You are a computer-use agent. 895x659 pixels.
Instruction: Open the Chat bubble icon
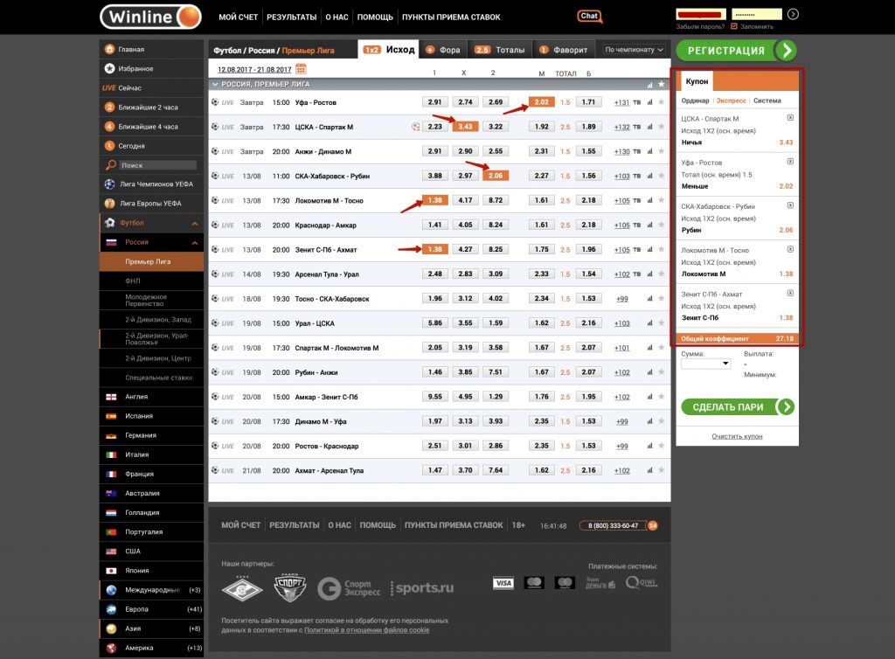[589, 16]
